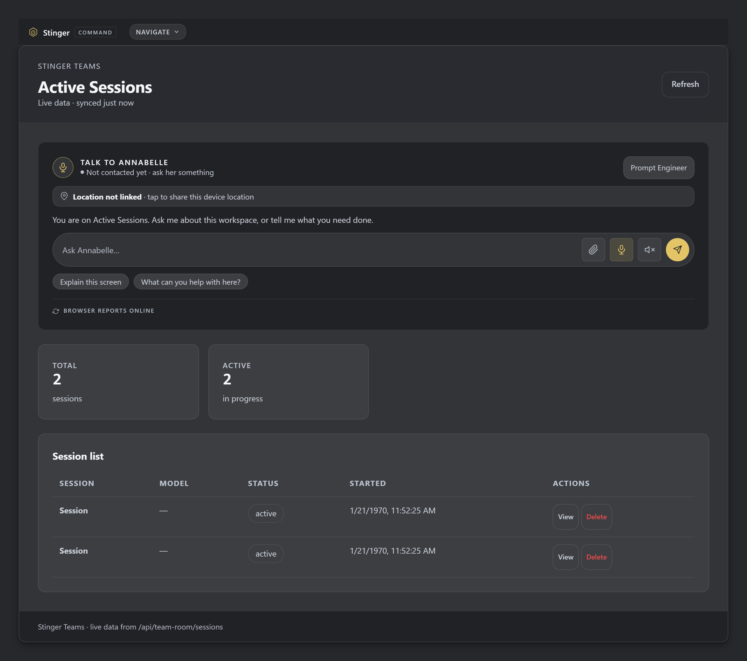
Task: Click the round microphone icon beside Talk to Annabelle
Action: 63,167
